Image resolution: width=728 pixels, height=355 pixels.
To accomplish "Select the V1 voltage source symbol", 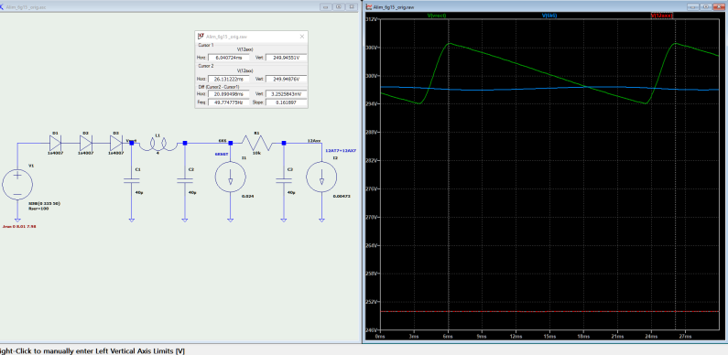I will (17, 185).
